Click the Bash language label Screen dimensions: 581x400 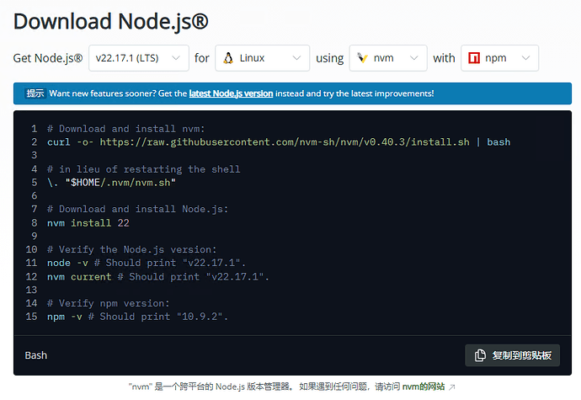[36, 355]
